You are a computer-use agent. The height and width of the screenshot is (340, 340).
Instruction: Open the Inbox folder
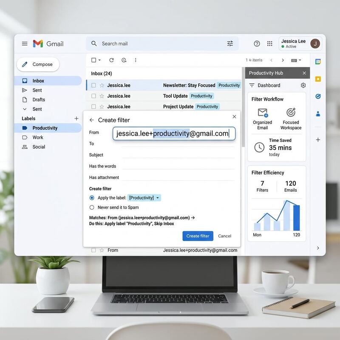48,81
